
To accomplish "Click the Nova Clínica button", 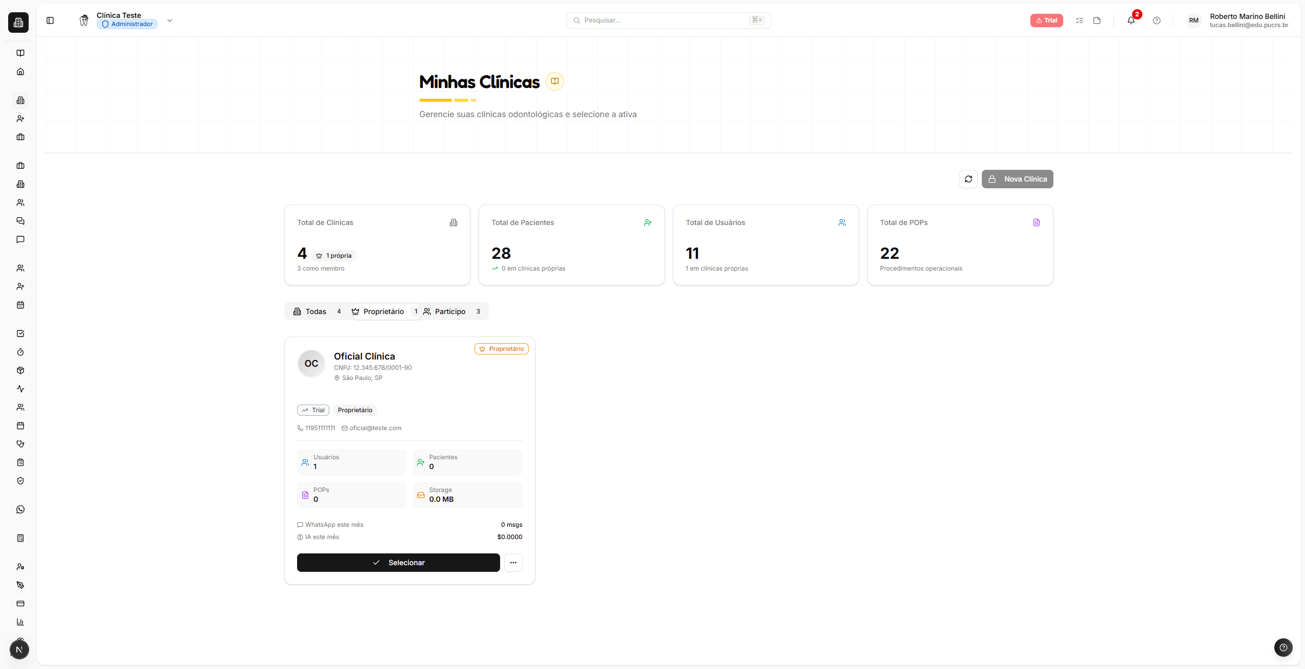I will tap(1017, 179).
